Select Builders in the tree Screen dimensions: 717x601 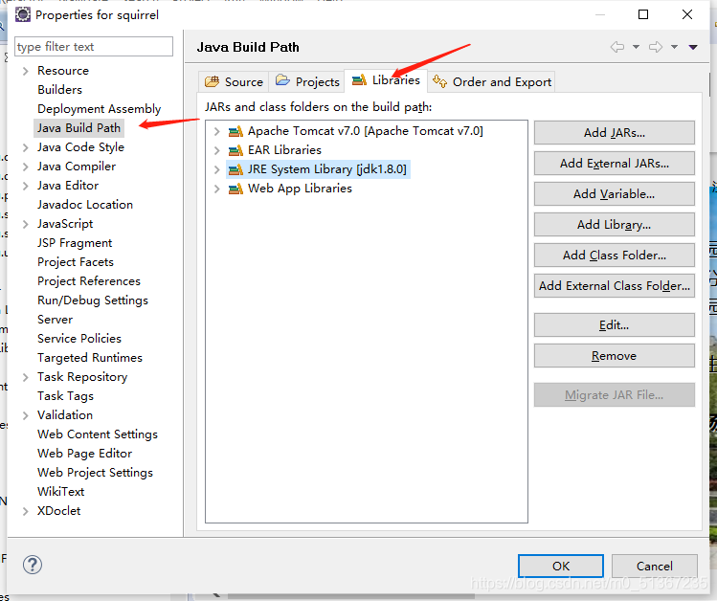(x=60, y=90)
